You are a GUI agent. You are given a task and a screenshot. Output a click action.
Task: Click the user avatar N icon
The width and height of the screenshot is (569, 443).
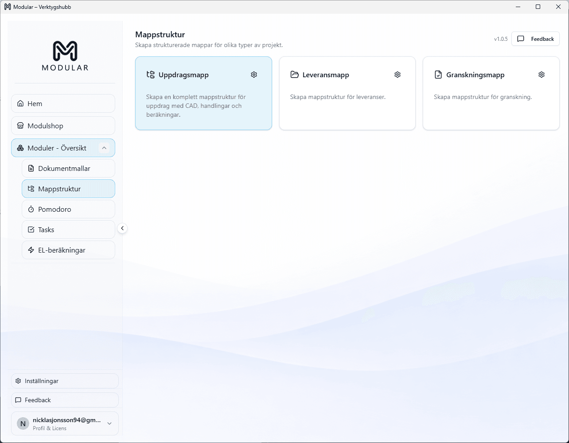pos(23,423)
